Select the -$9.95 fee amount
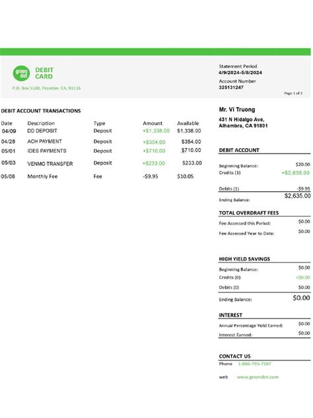The height and width of the screenshot is (418, 313). (x=151, y=176)
